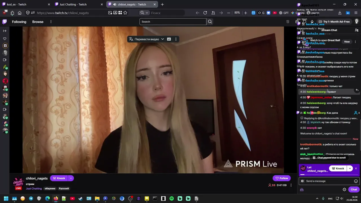Open a new browser tab
Image resolution: width=361 pixels, height=203 pixels.
click(162, 5)
